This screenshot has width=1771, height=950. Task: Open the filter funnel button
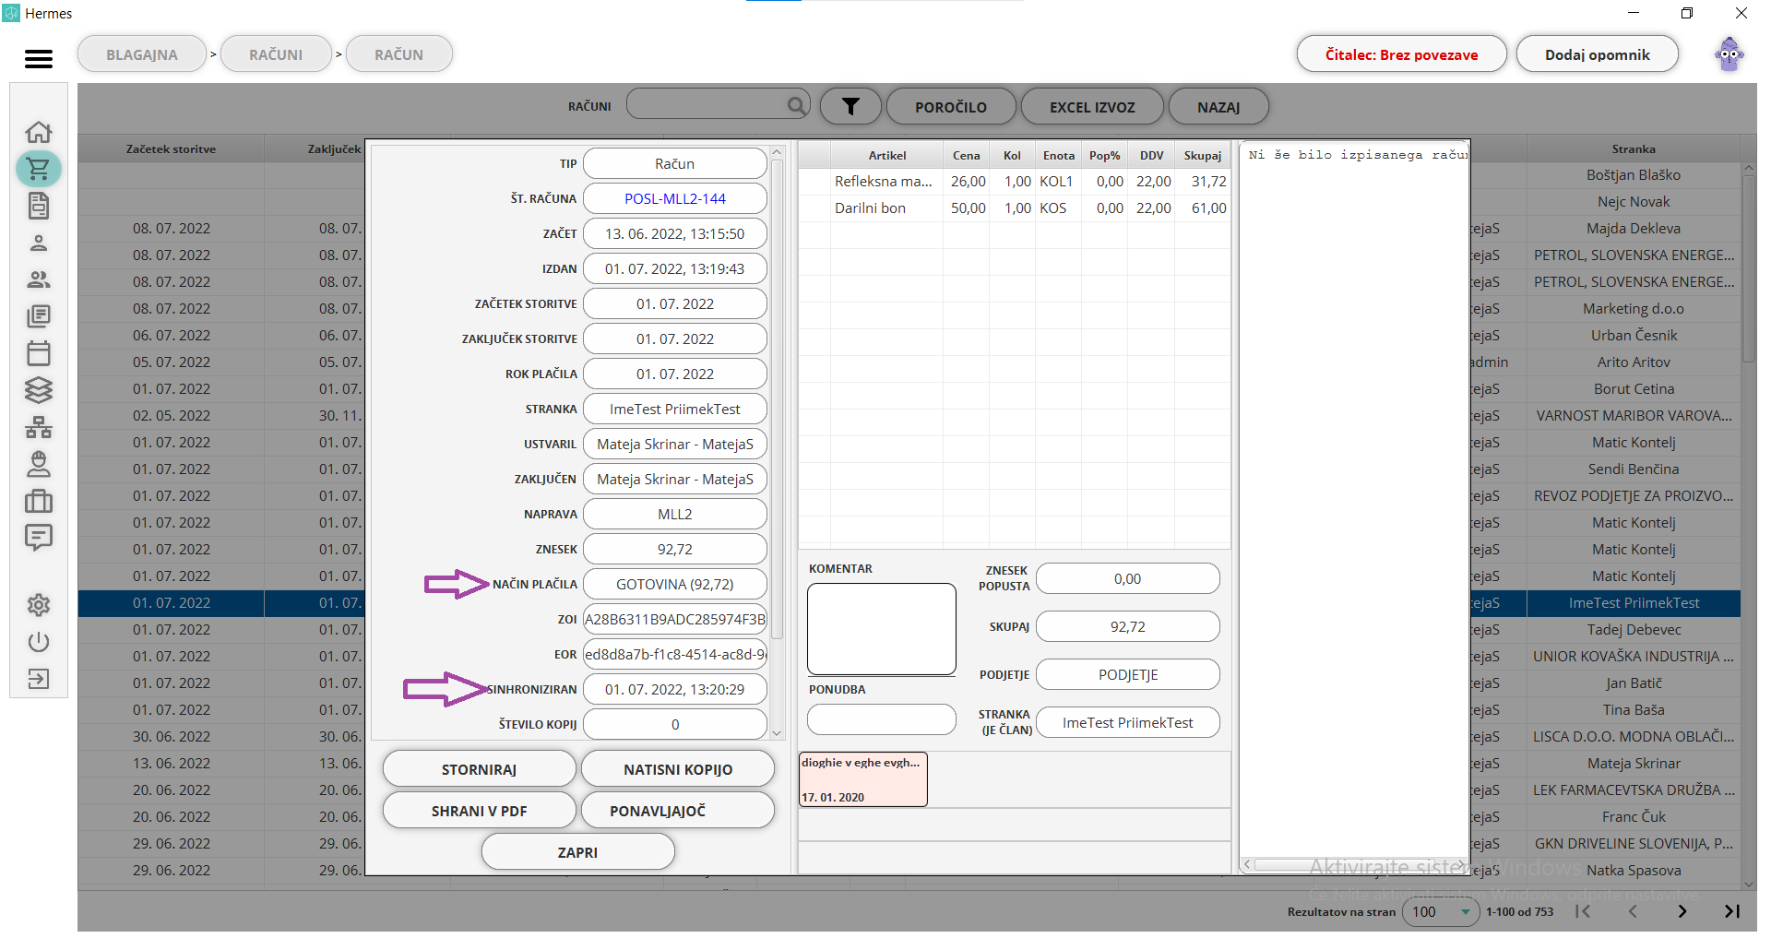850,106
